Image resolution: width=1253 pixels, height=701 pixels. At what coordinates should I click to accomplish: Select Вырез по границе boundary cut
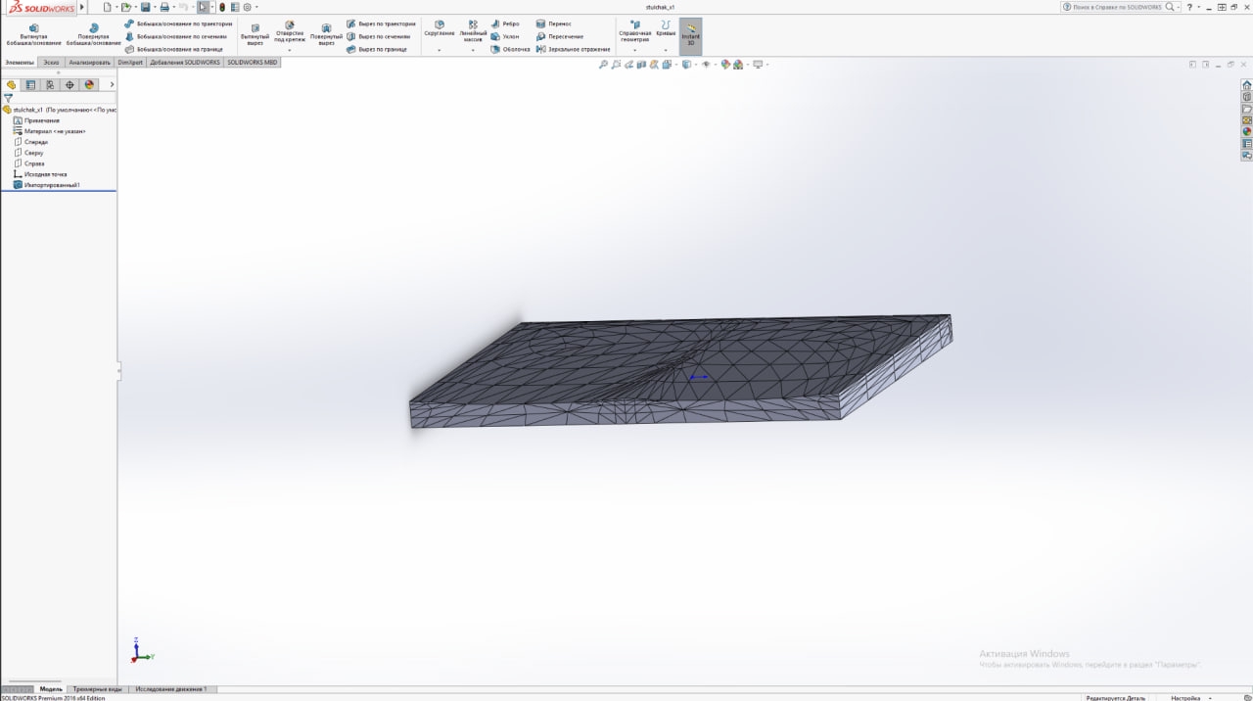pos(376,49)
